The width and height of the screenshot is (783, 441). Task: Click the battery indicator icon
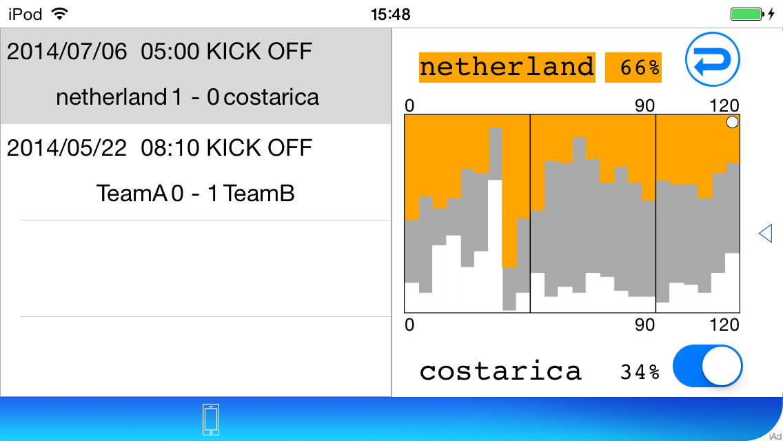(748, 14)
